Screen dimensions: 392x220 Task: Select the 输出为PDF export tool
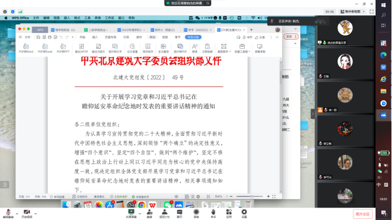pyautogui.click(x=82, y=48)
